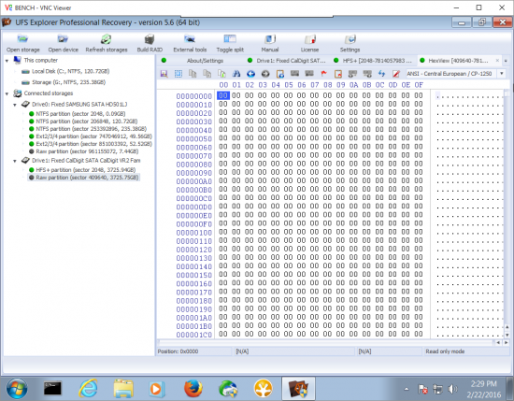
Task: Click Refresh storages toolbar icon
Action: coord(107,43)
